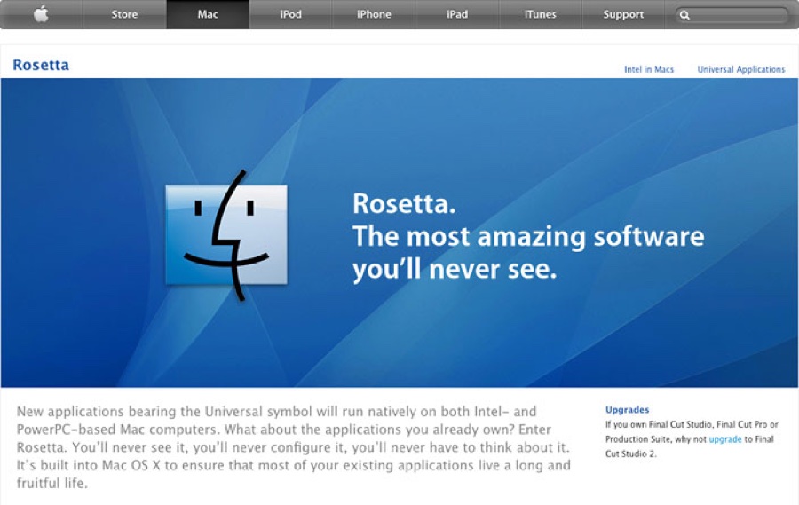Viewport: 799px width, 505px height.
Task: Open the Store section
Action: [124, 14]
